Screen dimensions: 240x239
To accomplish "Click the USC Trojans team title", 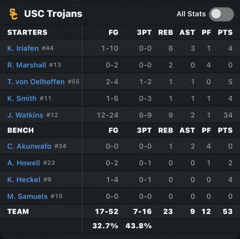I will [x=53, y=14].
